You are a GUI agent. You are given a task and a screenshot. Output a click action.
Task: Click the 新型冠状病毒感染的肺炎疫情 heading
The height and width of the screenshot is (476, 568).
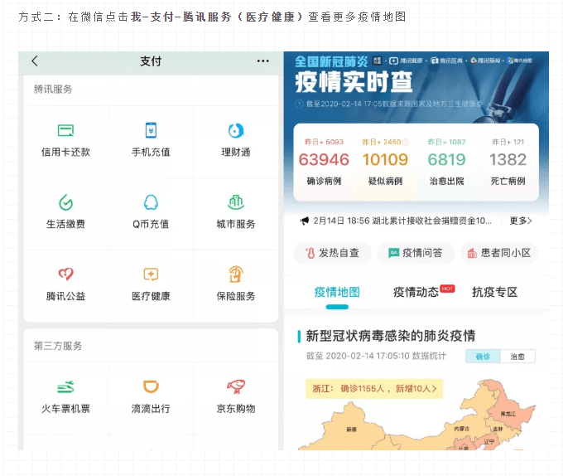tap(391, 336)
